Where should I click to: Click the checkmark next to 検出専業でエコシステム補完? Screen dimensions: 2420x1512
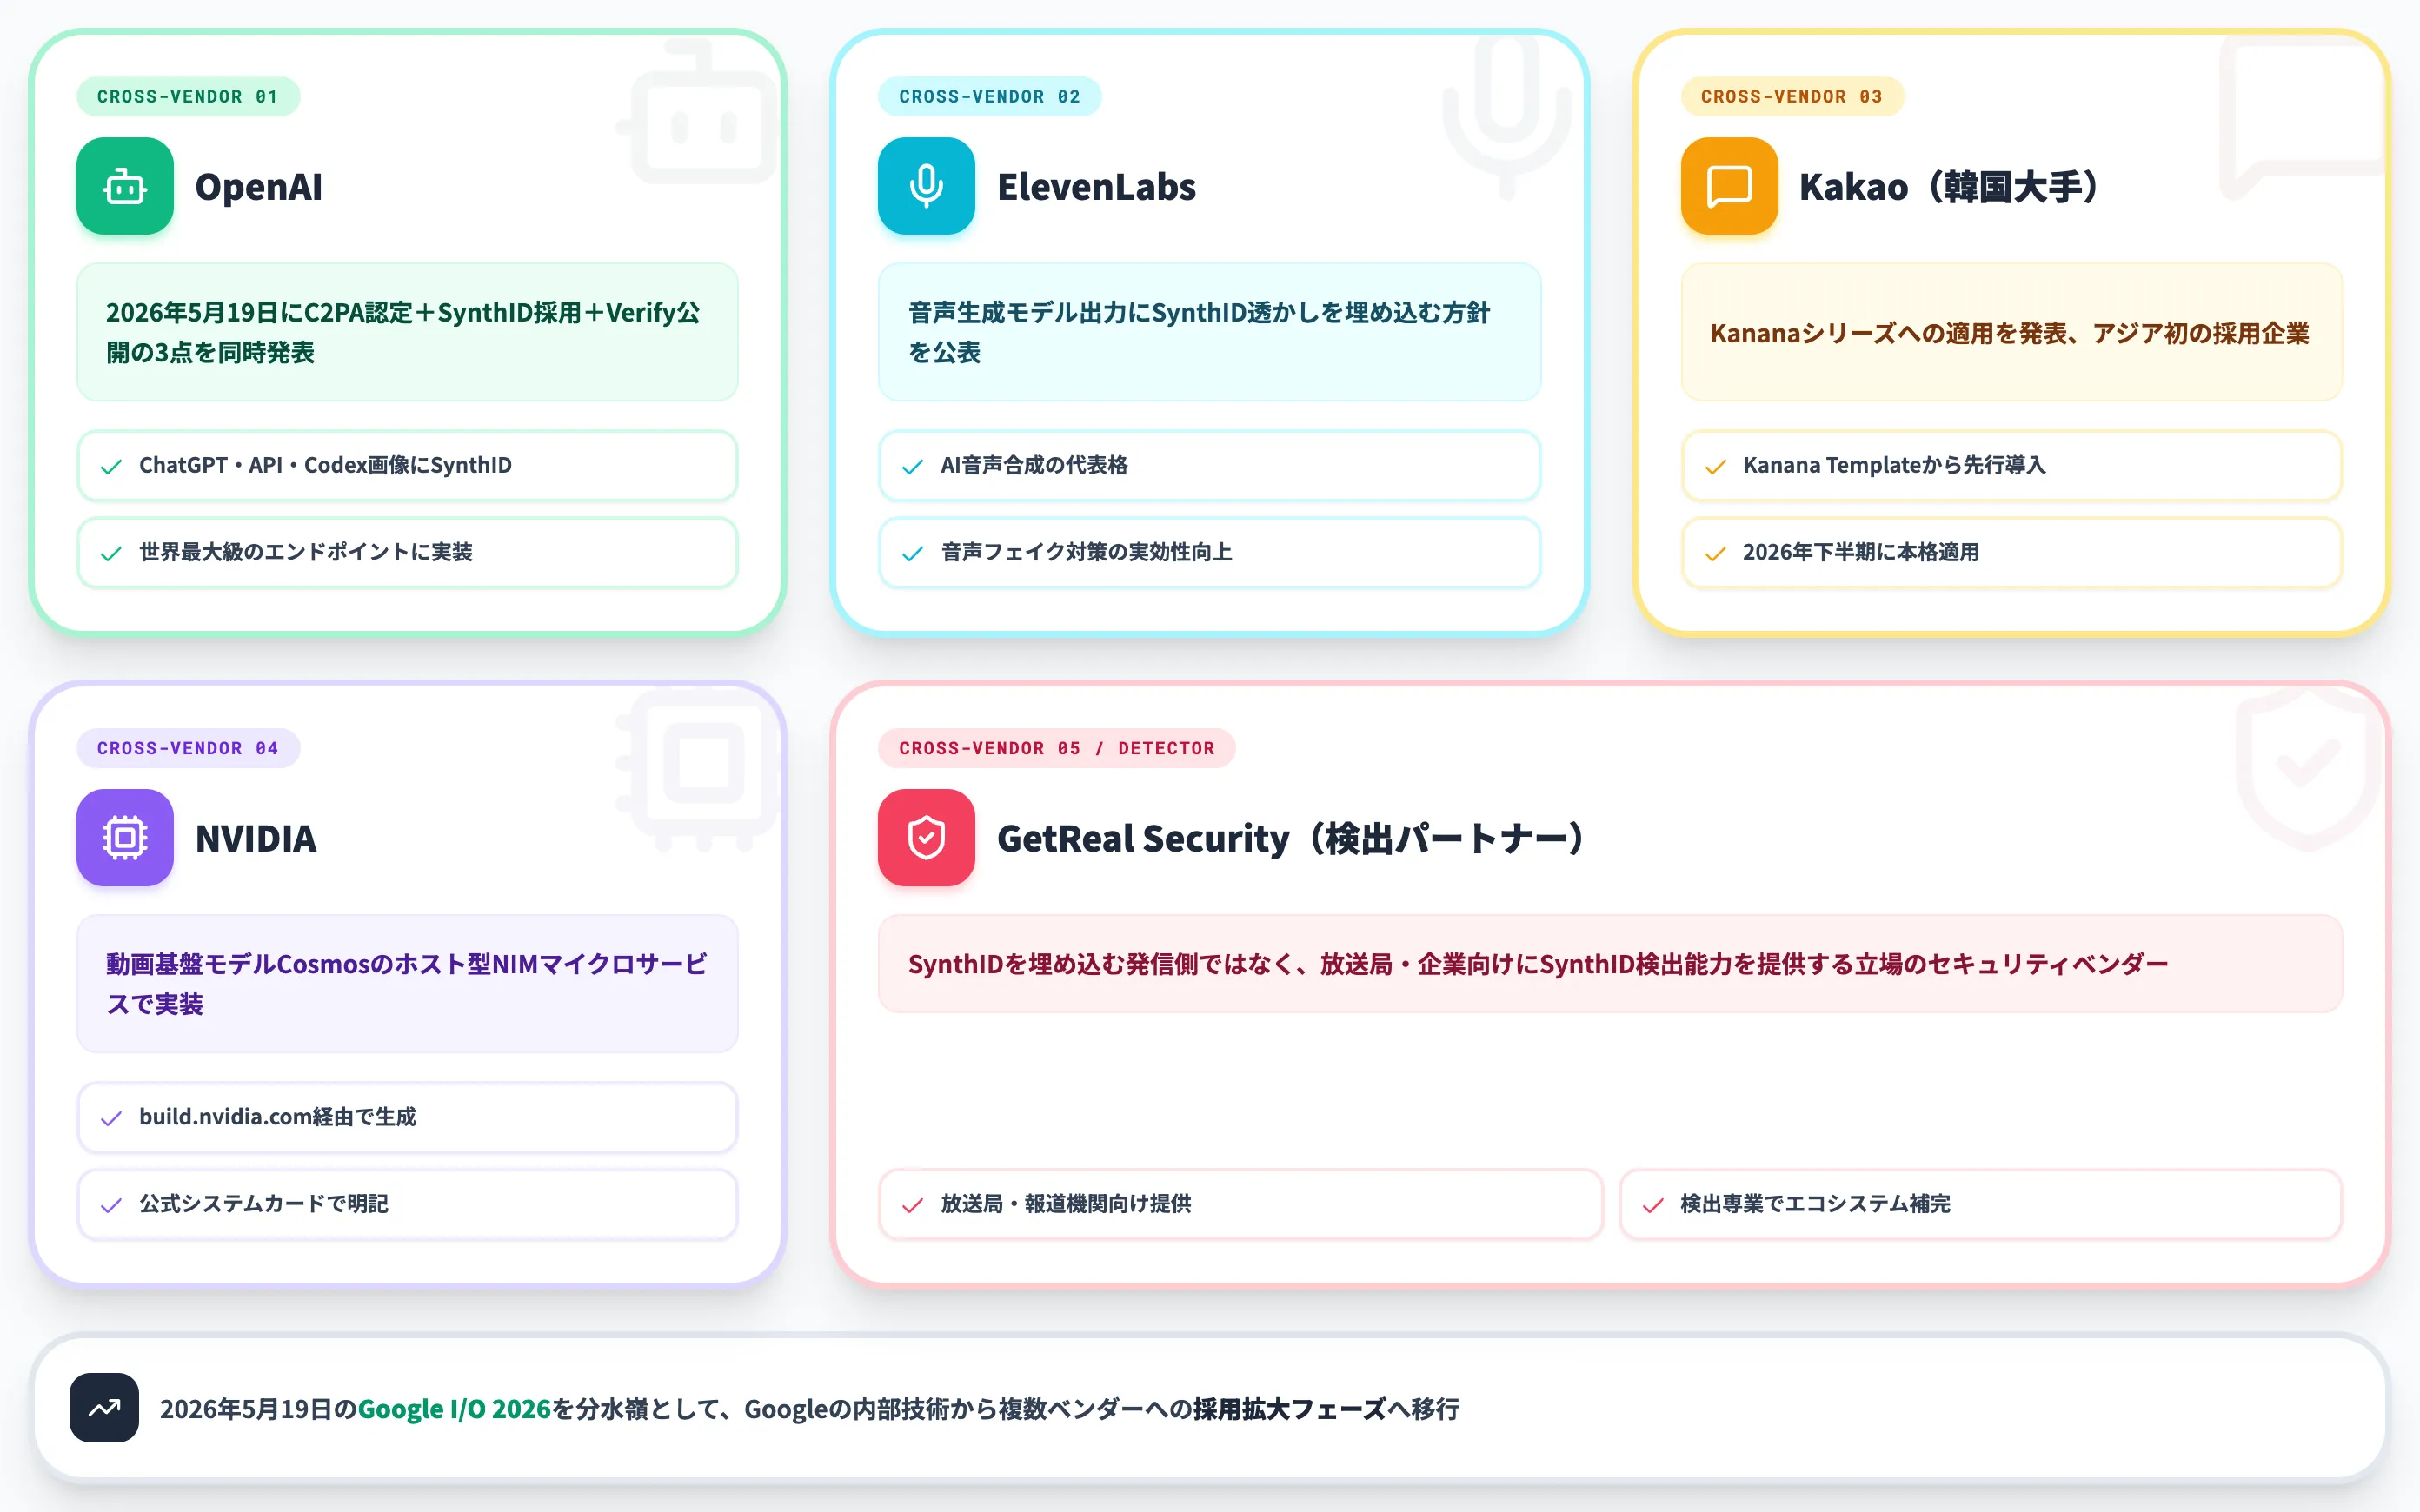(1653, 1205)
